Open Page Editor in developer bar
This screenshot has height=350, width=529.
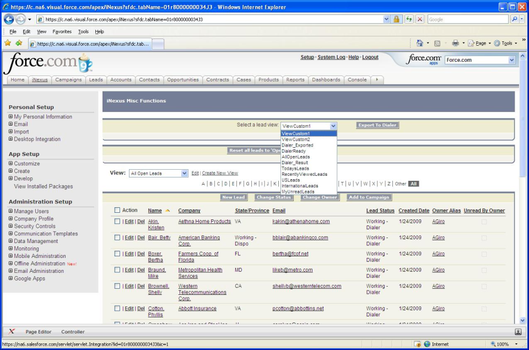[x=39, y=331]
